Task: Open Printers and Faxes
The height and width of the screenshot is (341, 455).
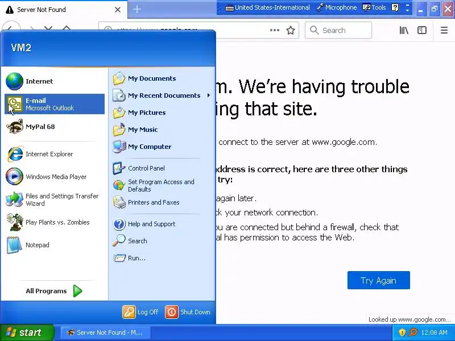Action: 163,202
